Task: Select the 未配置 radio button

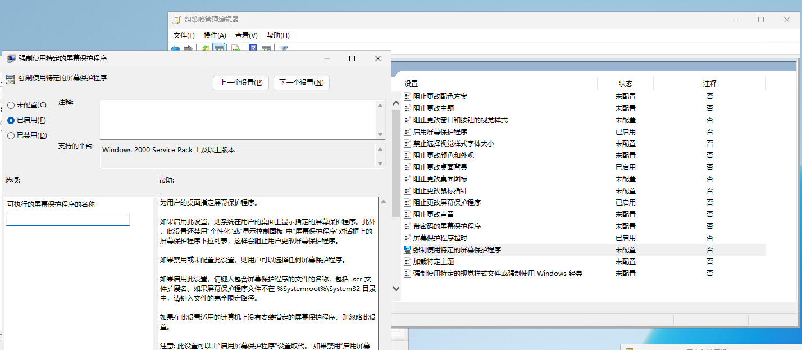Action: pos(11,105)
